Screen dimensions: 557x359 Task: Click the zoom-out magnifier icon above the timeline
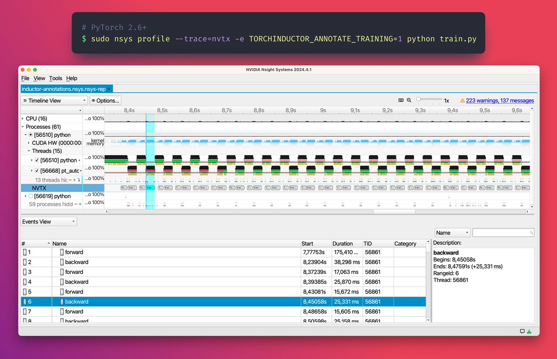(409, 100)
